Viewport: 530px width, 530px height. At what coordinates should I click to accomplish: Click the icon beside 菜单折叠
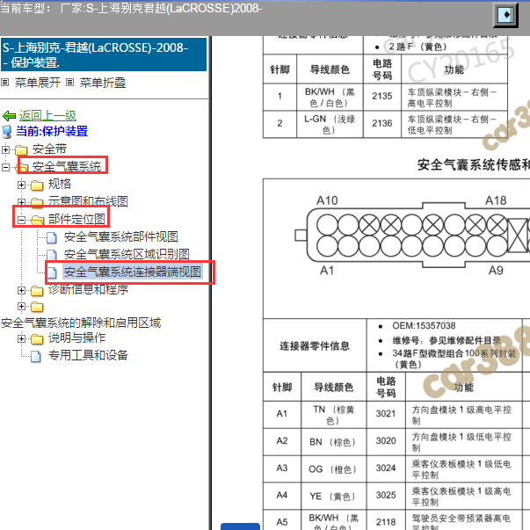coord(69,82)
